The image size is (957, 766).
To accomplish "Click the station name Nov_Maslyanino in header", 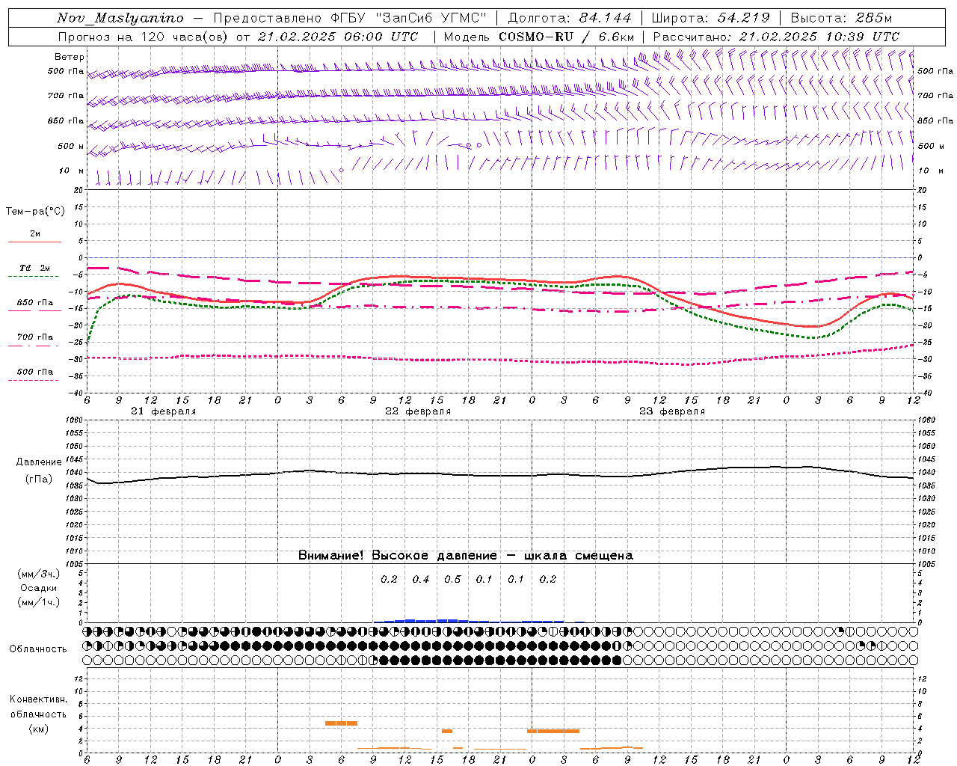I will coord(120,18).
